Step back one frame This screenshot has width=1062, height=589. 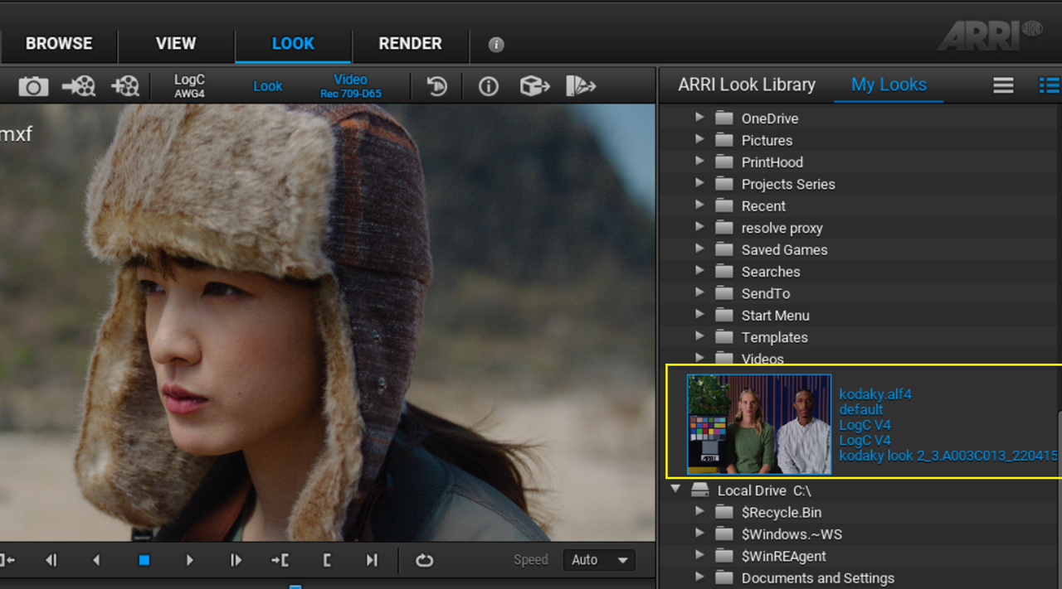point(51,560)
